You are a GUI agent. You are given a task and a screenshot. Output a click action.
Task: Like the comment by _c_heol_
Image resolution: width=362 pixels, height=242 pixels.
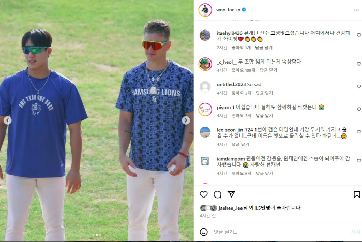(x=359, y=64)
